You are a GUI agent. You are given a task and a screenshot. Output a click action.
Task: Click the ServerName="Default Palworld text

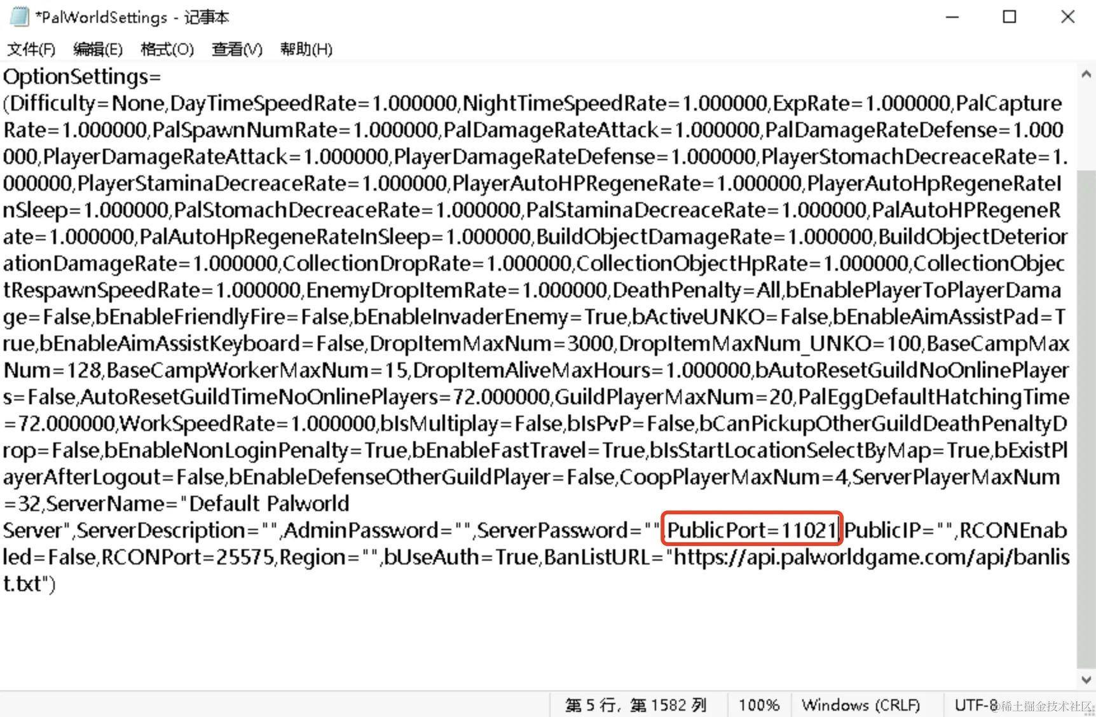click(198, 503)
